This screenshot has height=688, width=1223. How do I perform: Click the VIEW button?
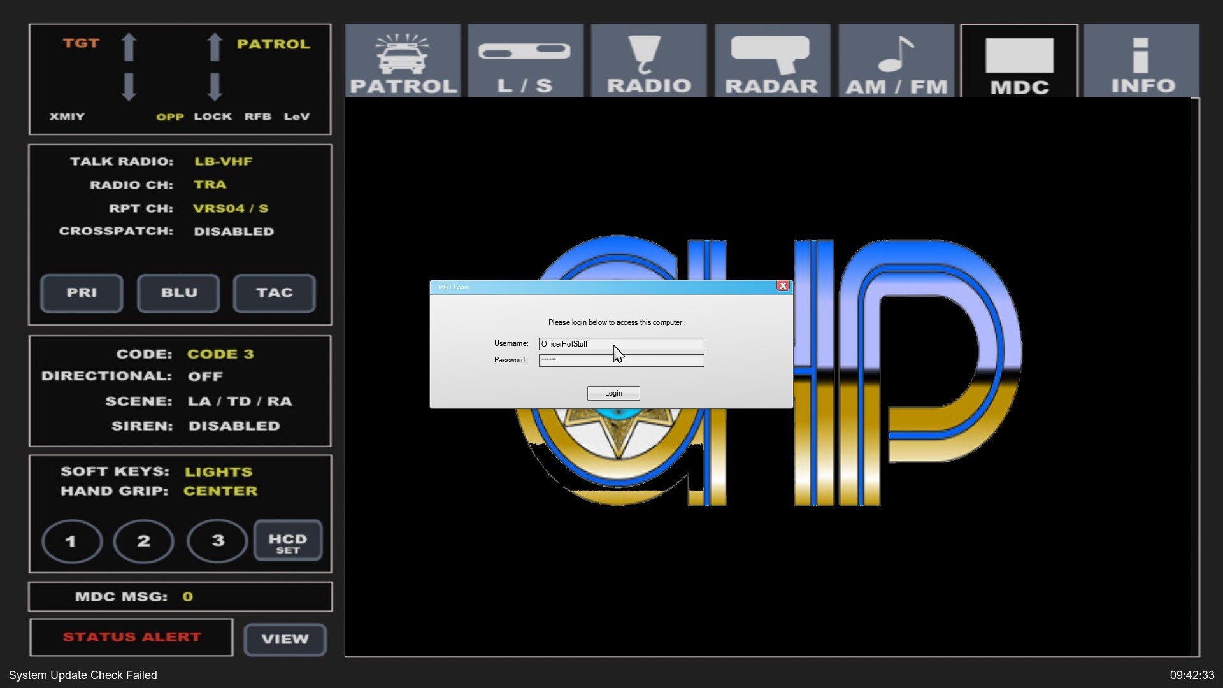285,640
